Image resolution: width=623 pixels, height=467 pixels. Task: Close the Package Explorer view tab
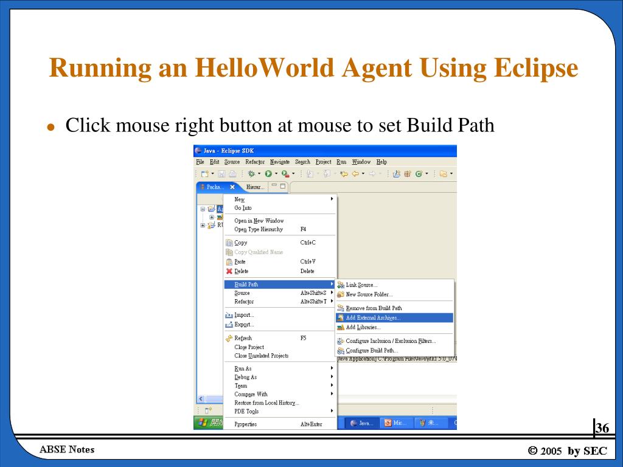[232, 187]
